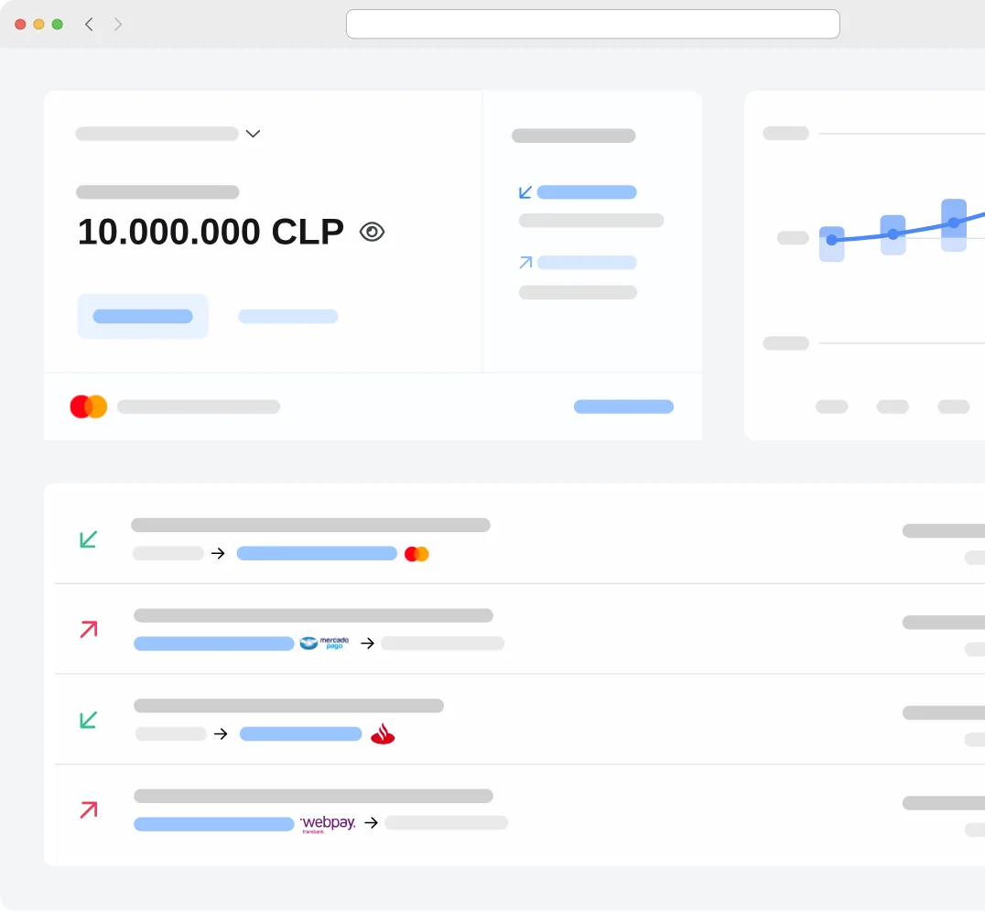Focus the empty browser address bar
Image resolution: width=985 pixels, height=912 pixels.
(592, 24)
